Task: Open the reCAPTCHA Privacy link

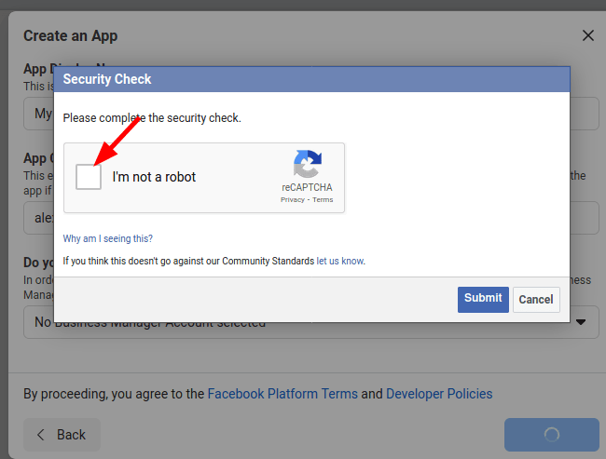Action: [293, 199]
